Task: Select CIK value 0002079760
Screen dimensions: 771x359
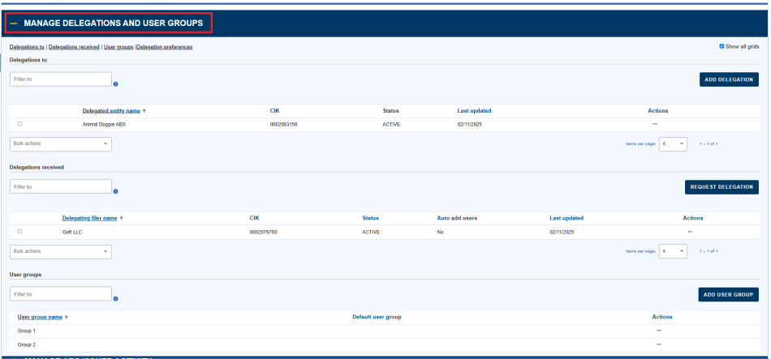Action: [x=264, y=233]
